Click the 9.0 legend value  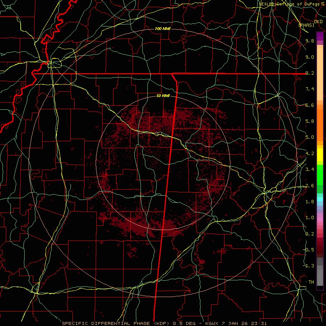pyautogui.click(x=310, y=57)
